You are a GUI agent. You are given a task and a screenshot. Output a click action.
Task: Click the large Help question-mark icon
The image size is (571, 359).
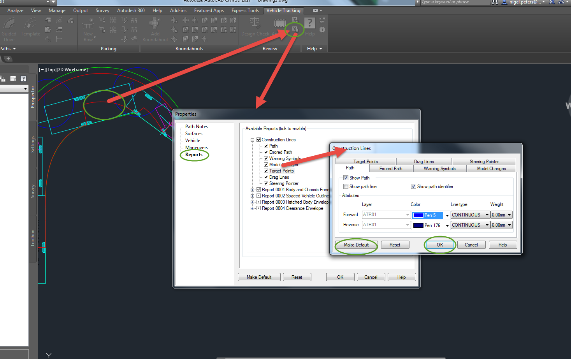pos(310,23)
